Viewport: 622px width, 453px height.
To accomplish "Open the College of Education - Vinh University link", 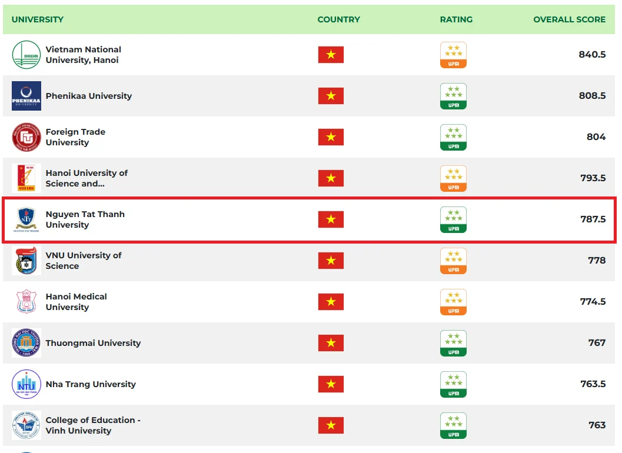I will (93, 425).
